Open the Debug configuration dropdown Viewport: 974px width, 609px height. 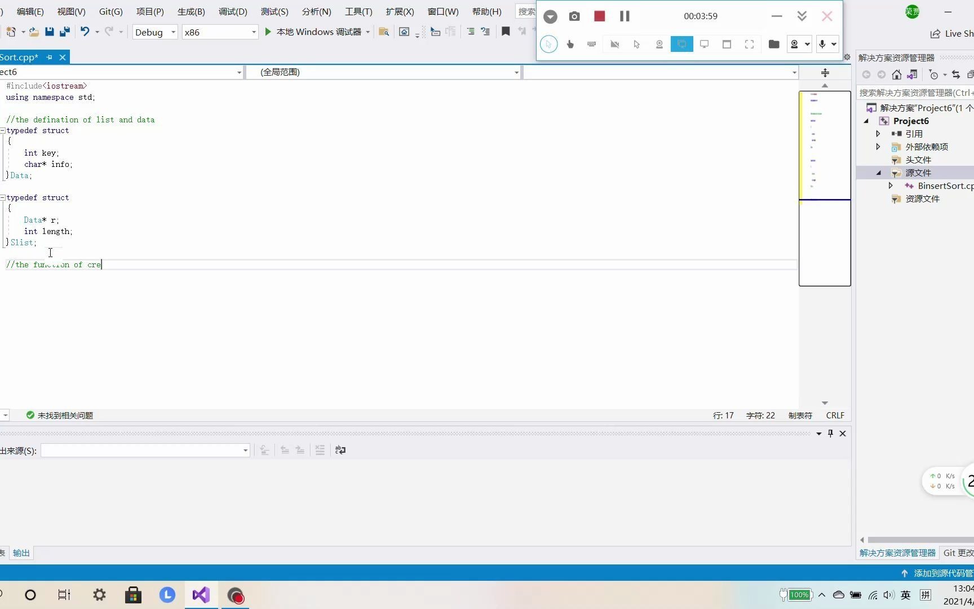tap(155, 32)
